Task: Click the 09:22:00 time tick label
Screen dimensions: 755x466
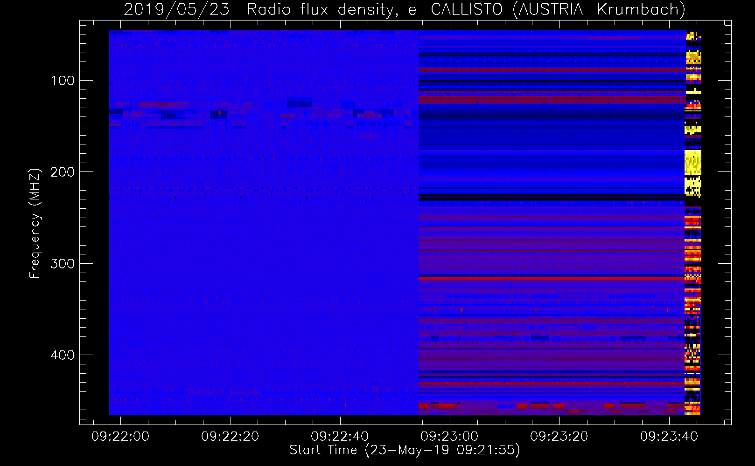Action: (x=120, y=437)
